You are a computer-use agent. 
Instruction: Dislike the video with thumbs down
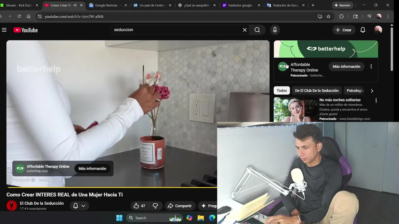(x=155, y=206)
